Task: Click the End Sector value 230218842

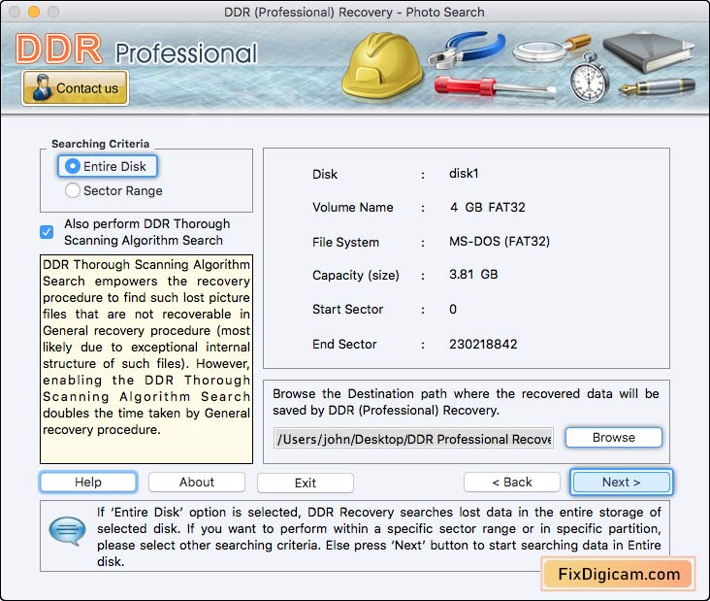Action: click(483, 344)
